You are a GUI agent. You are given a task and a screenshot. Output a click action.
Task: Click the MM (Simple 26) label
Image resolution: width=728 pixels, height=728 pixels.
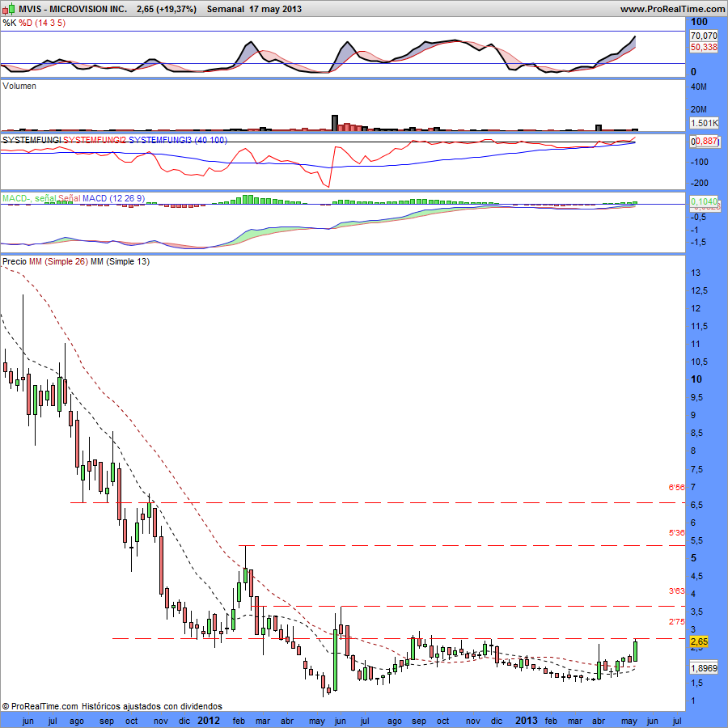tap(58, 261)
